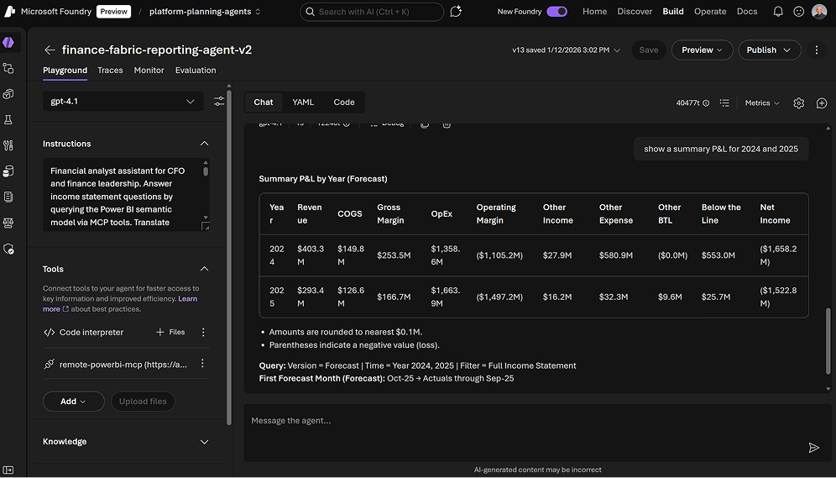Expand the left sidebar with bottom icon

pos(8,470)
